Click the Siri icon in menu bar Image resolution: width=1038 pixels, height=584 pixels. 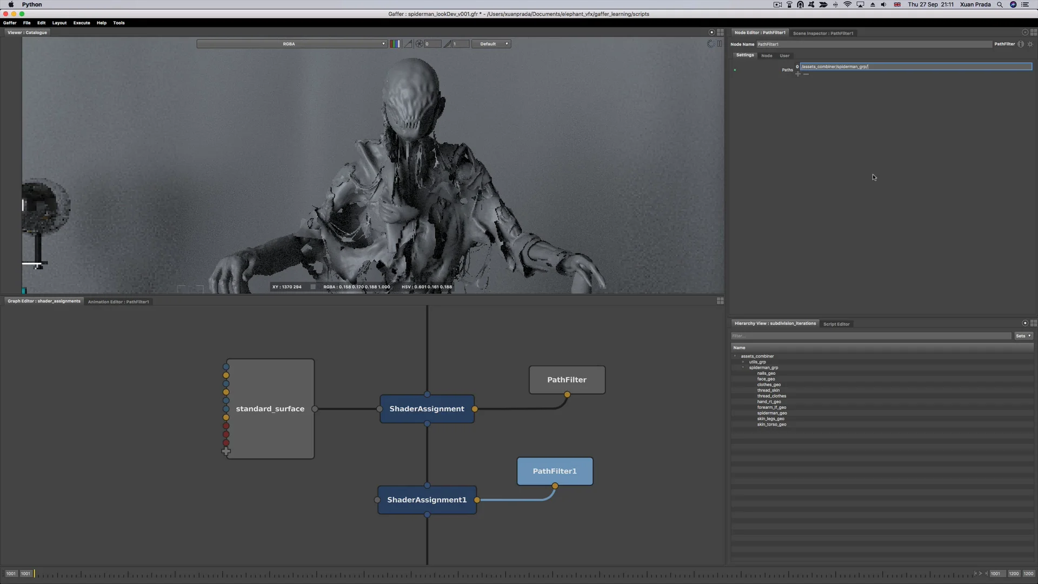[x=1013, y=4]
